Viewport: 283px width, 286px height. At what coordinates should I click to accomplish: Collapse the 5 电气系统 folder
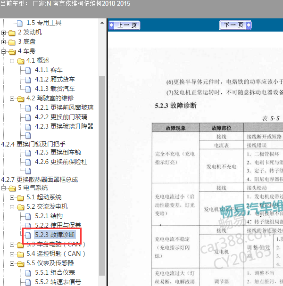(3, 188)
